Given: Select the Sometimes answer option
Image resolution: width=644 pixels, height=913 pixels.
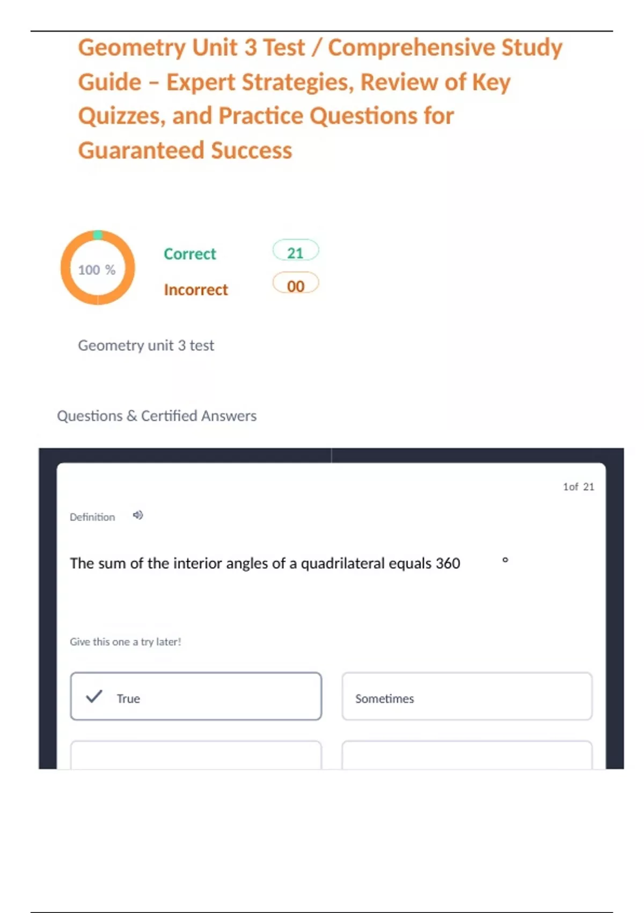Looking at the screenshot, I should coord(467,697).
